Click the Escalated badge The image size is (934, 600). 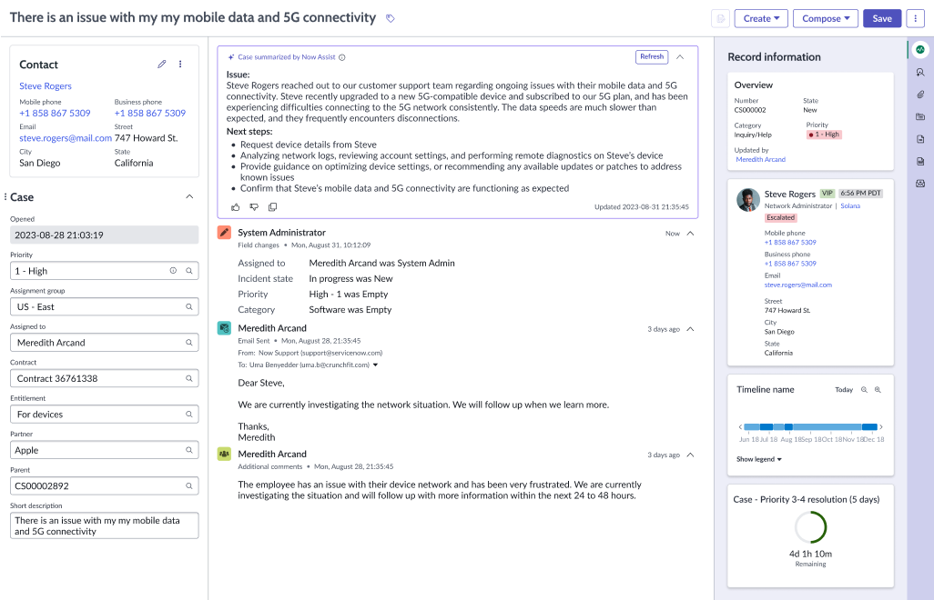pyautogui.click(x=780, y=217)
